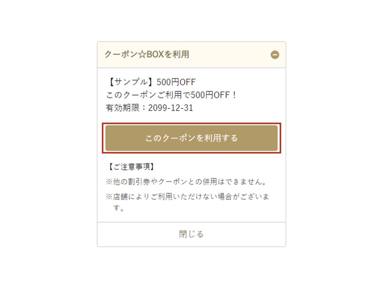
Task: Click 閉じる to close the panel
Action: tap(192, 234)
